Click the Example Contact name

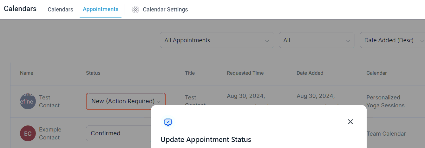50,133
